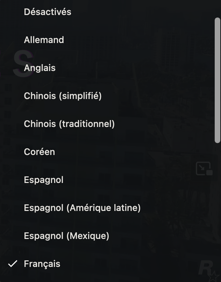221x282 pixels.
Task: Pick Chinois (simplifié) option
Action: pyautogui.click(x=63, y=96)
